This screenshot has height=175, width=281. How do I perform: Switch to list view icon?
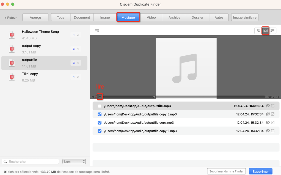tap(273, 31)
